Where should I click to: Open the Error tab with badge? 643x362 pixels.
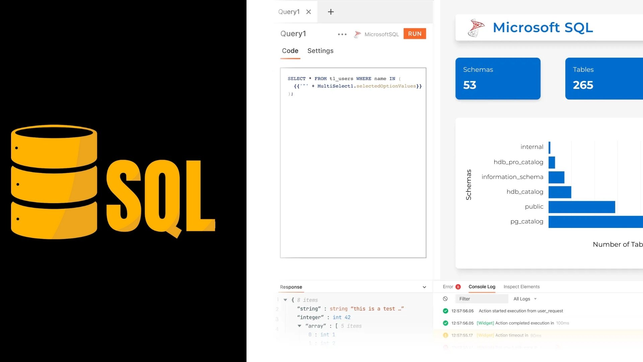click(x=451, y=287)
